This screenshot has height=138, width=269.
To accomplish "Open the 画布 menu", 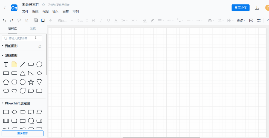I will 65,12.
